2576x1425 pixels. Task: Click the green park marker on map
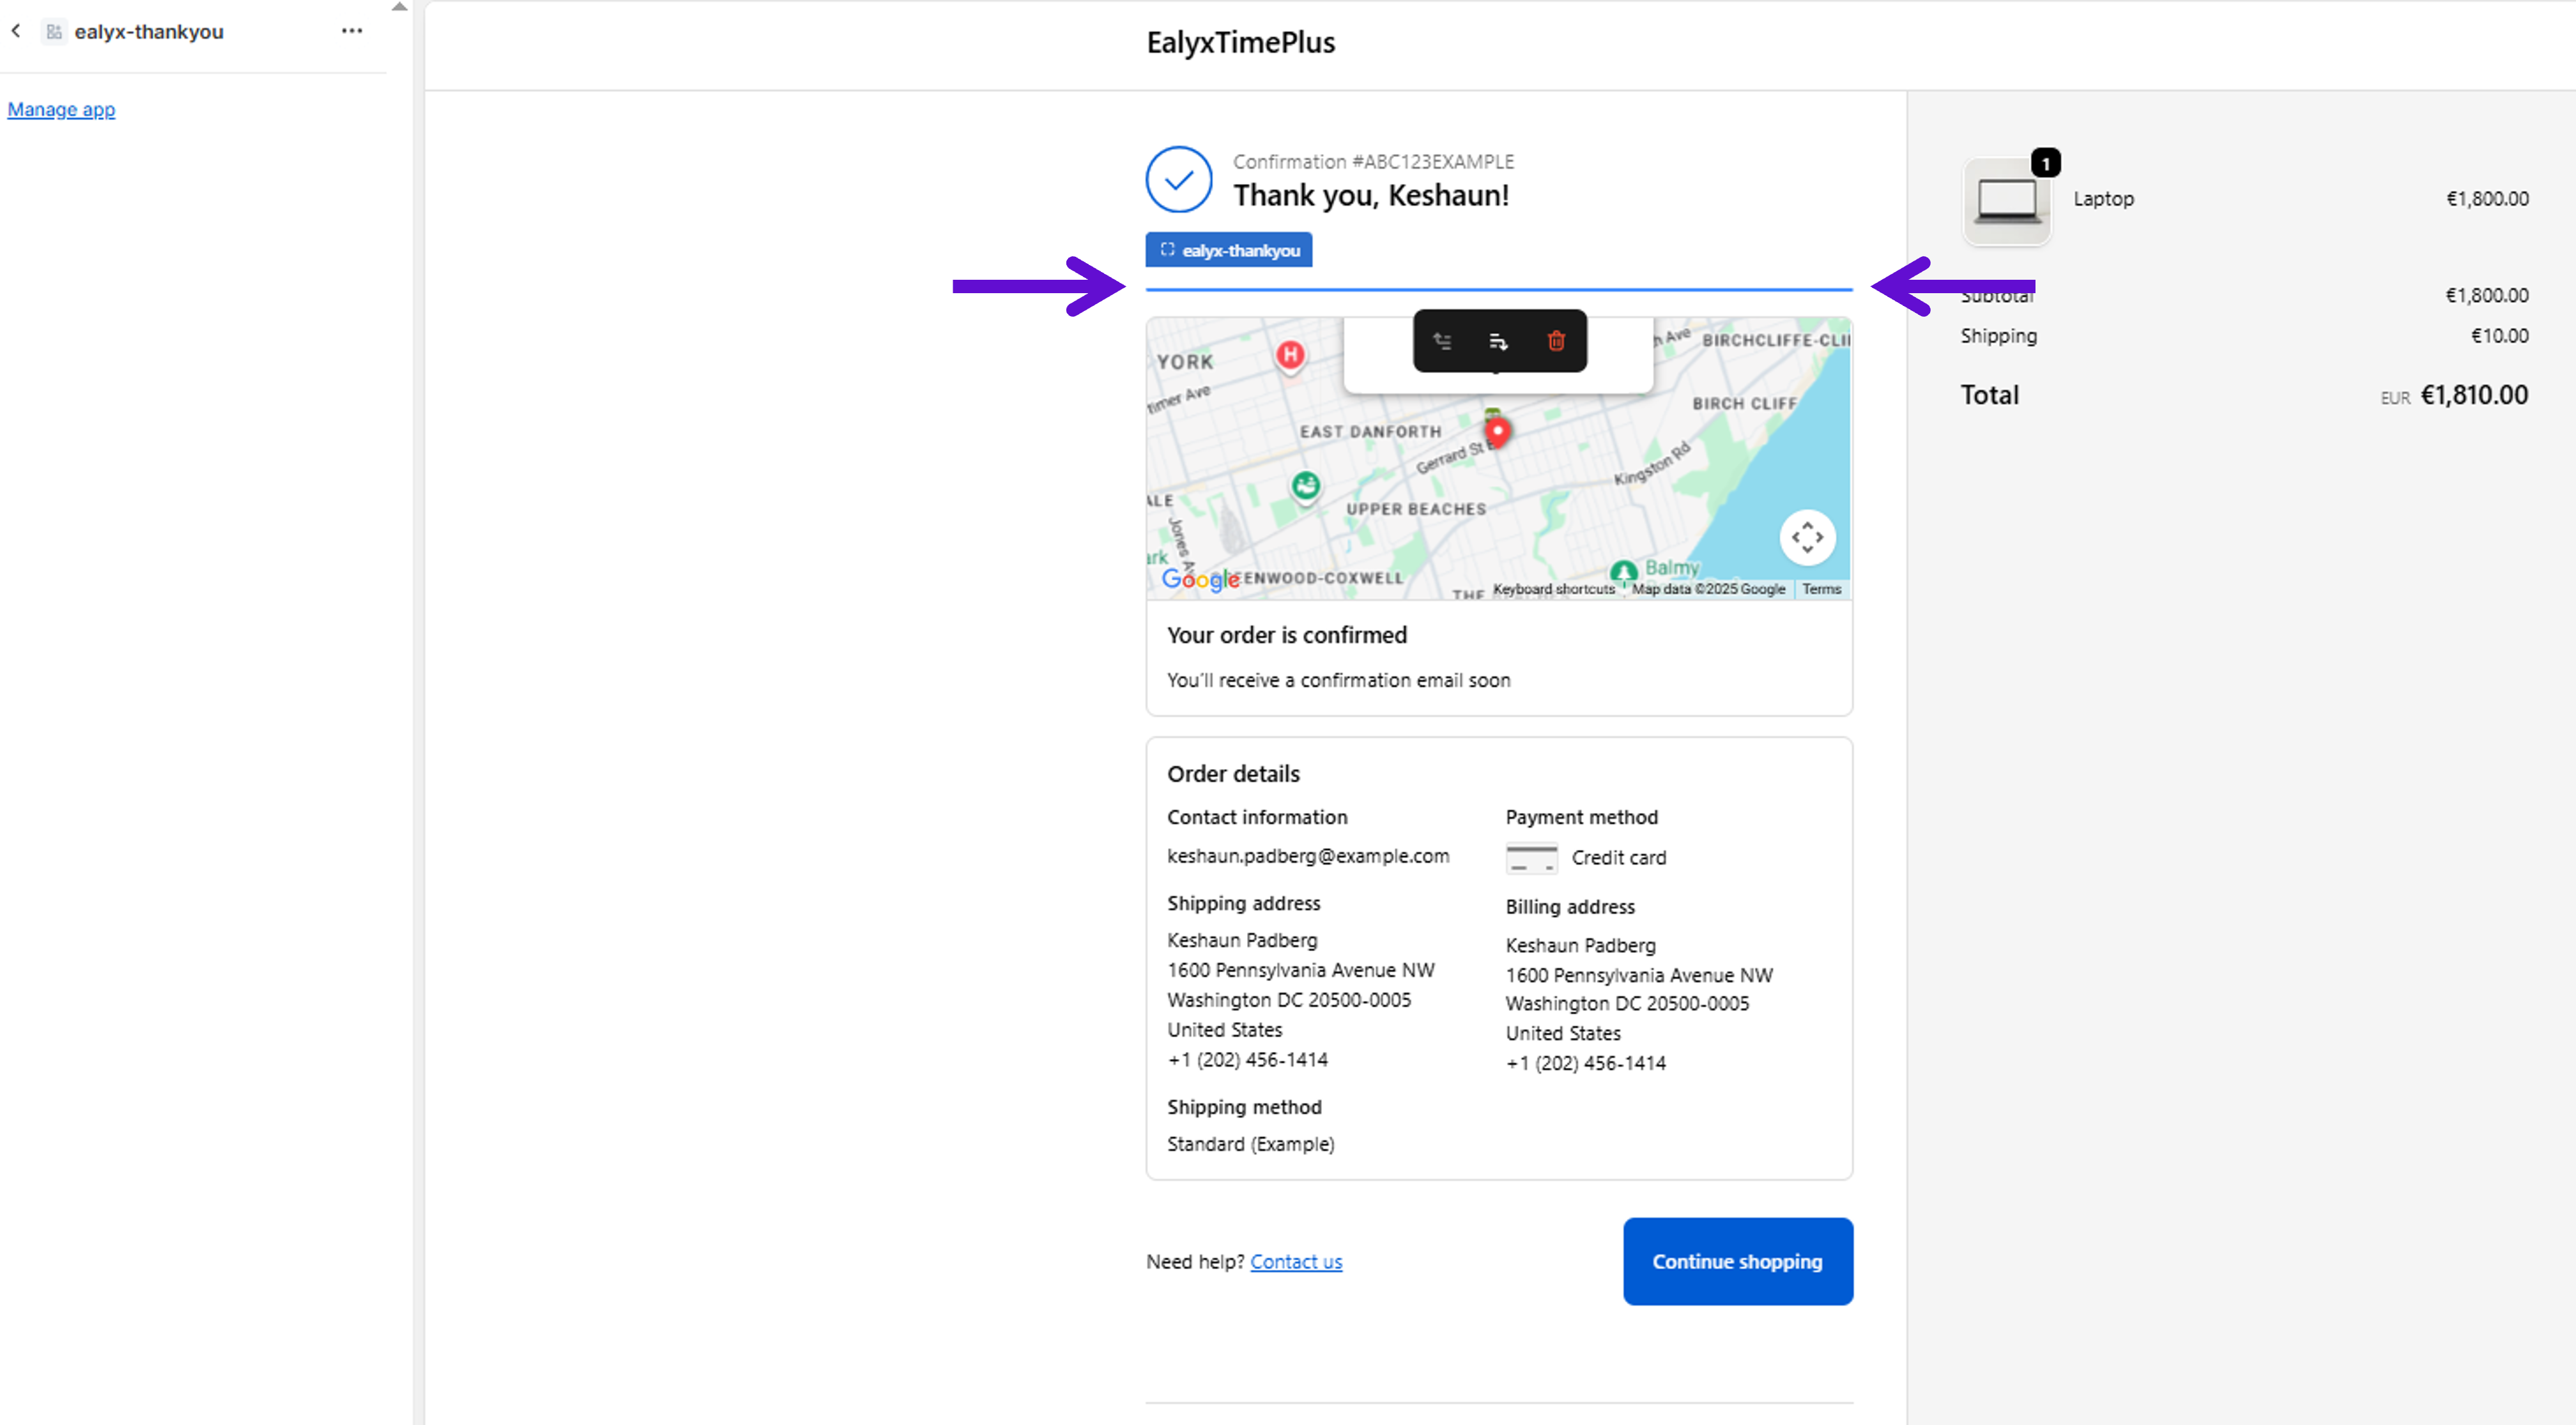point(1305,486)
